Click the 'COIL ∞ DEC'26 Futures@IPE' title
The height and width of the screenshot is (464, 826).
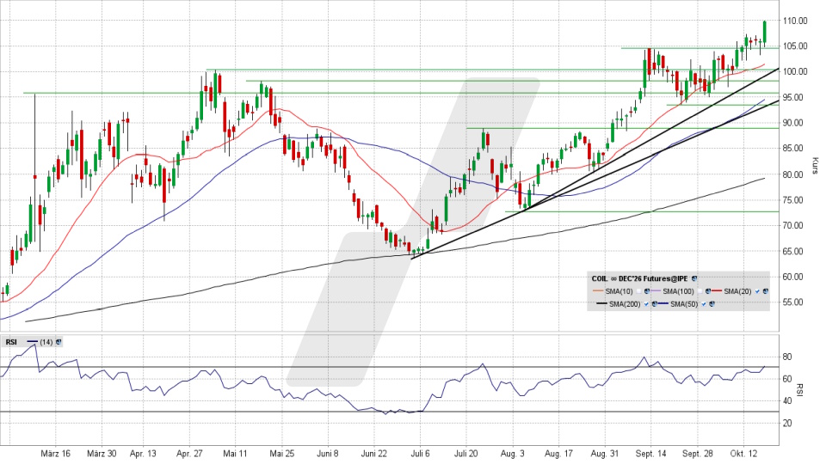[x=639, y=278]
